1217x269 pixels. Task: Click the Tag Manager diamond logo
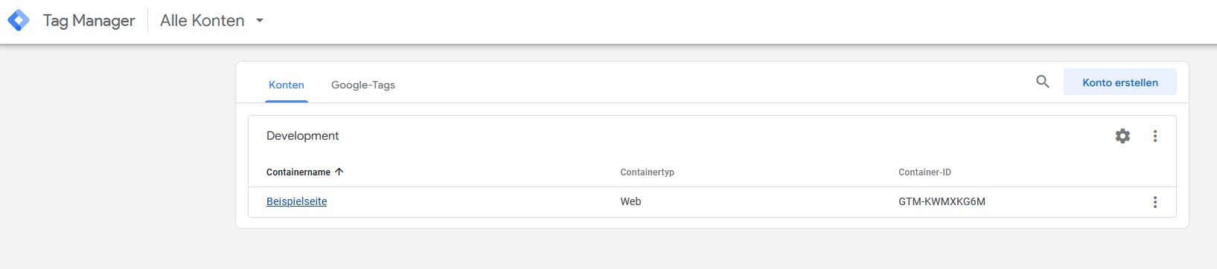tap(19, 20)
